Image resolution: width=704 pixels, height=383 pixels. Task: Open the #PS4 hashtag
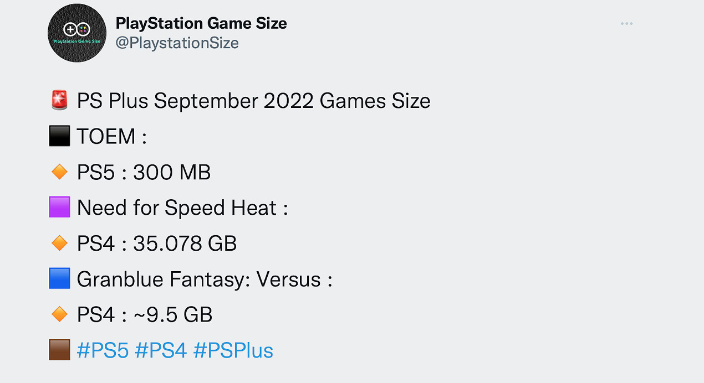tap(161, 350)
